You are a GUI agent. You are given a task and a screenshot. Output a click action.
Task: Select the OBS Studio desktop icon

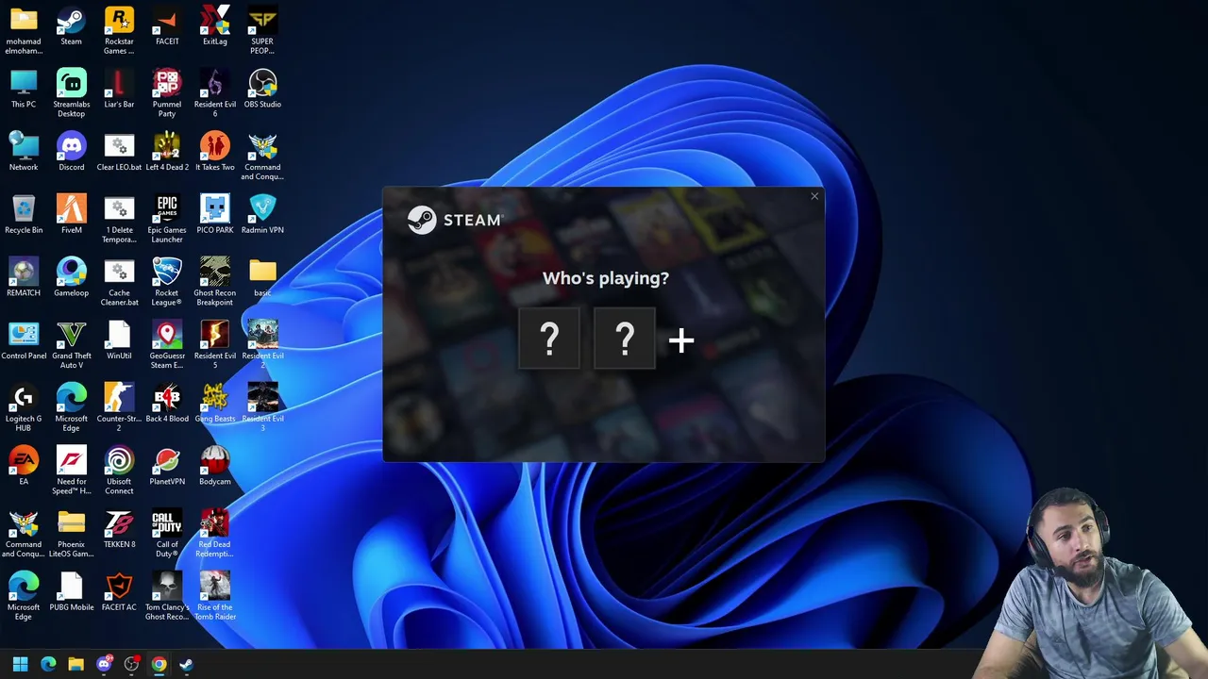click(262, 90)
